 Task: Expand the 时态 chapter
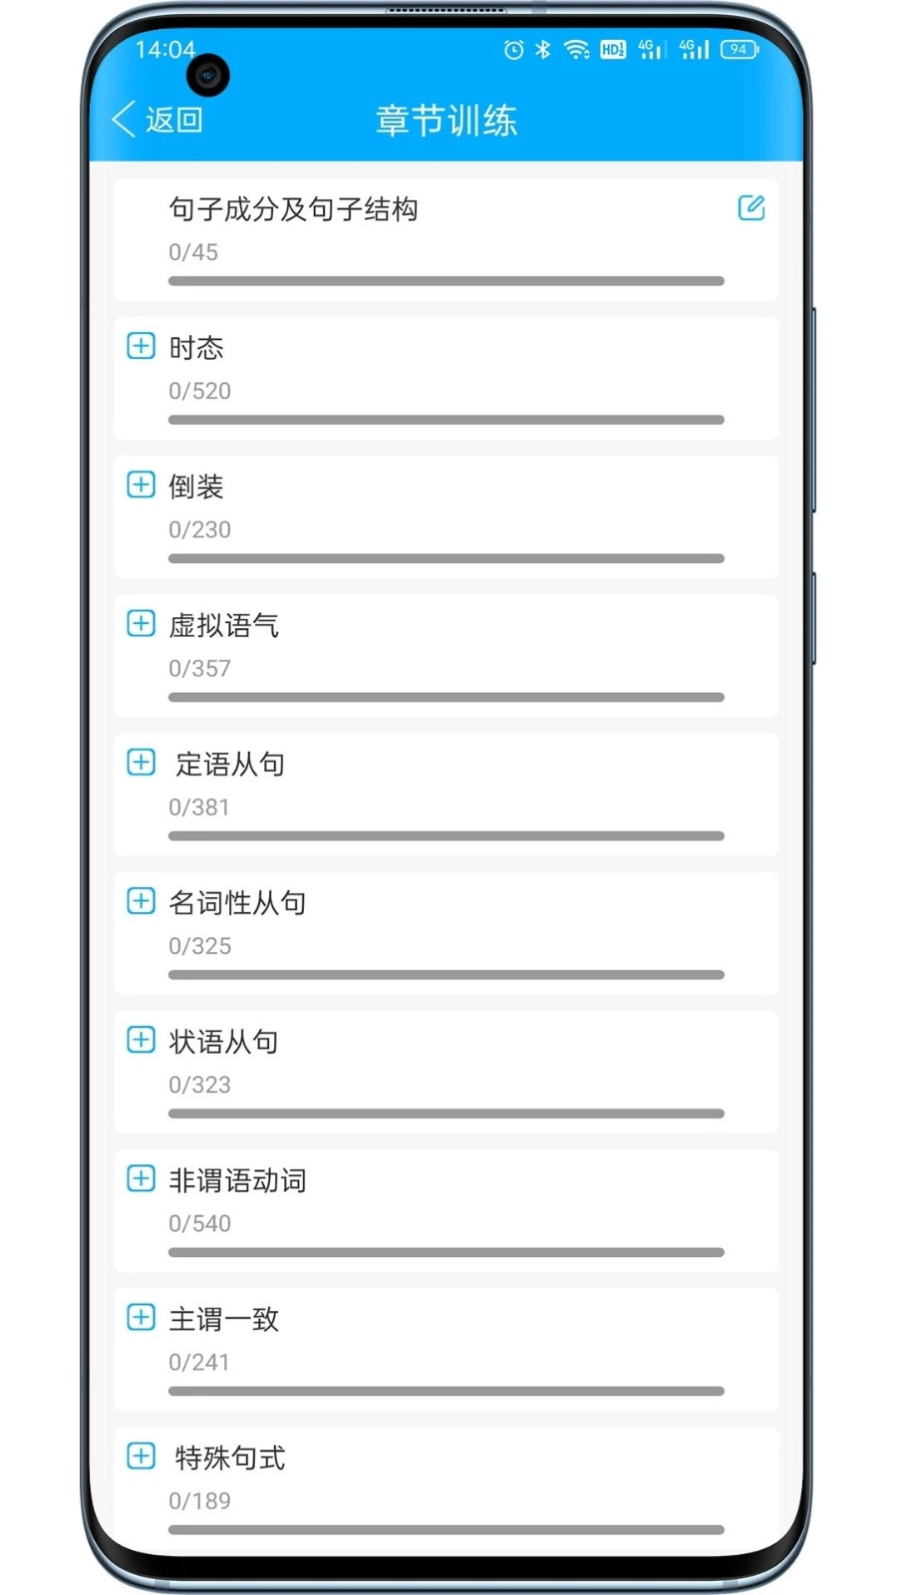[x=141, y=346]
